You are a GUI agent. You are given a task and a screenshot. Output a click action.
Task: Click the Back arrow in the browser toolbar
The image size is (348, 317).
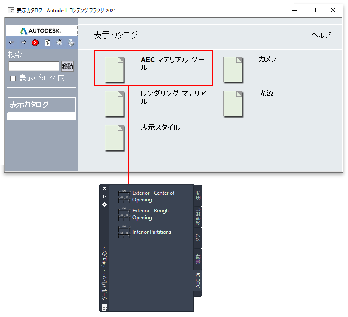coord(12,42)
